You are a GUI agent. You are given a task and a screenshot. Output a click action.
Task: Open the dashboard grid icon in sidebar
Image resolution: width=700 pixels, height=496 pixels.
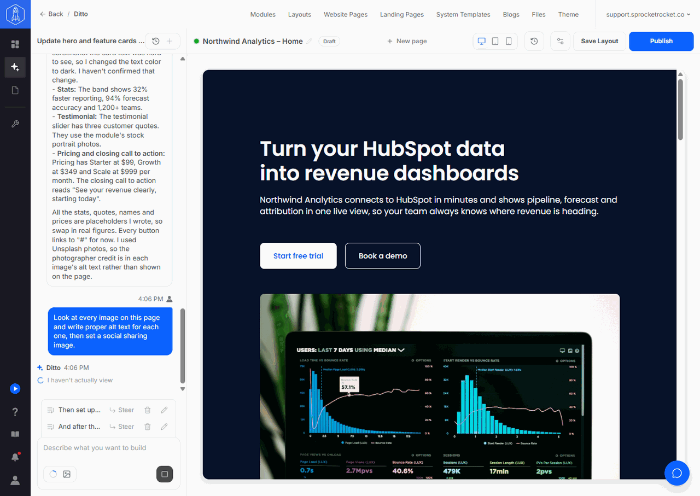[15, 44]
